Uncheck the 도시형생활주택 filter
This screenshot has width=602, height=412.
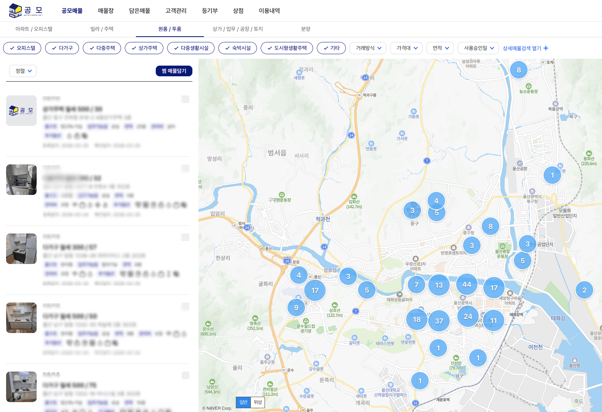[287, 48]
